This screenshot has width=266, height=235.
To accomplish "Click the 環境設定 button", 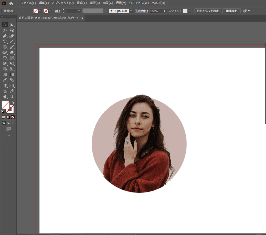I will (x=231, y=11).
